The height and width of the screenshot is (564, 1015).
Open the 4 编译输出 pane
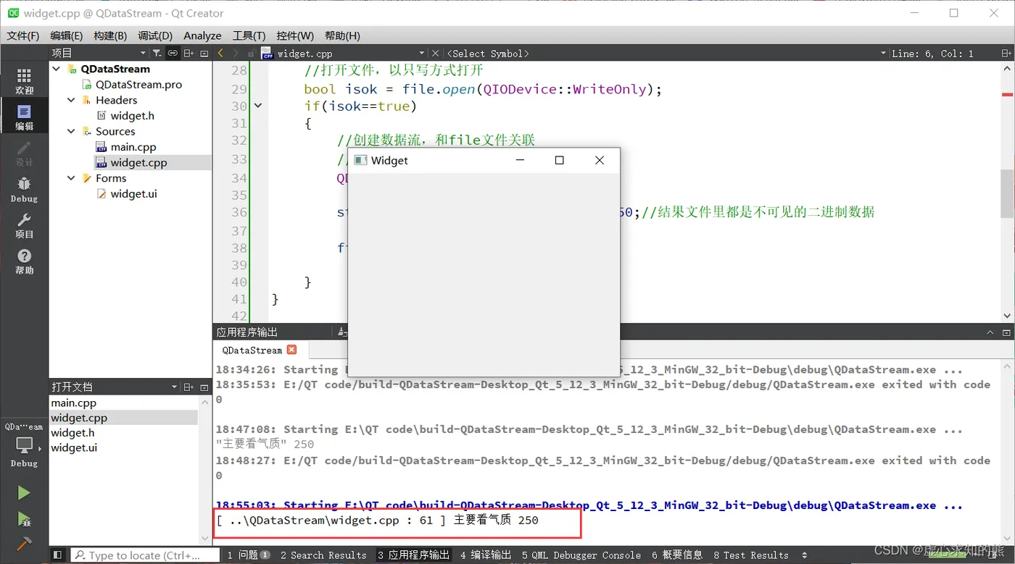tap(486, 555)
